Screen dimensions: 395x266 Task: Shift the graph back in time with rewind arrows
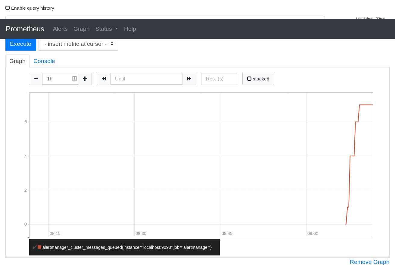[104, 79]
